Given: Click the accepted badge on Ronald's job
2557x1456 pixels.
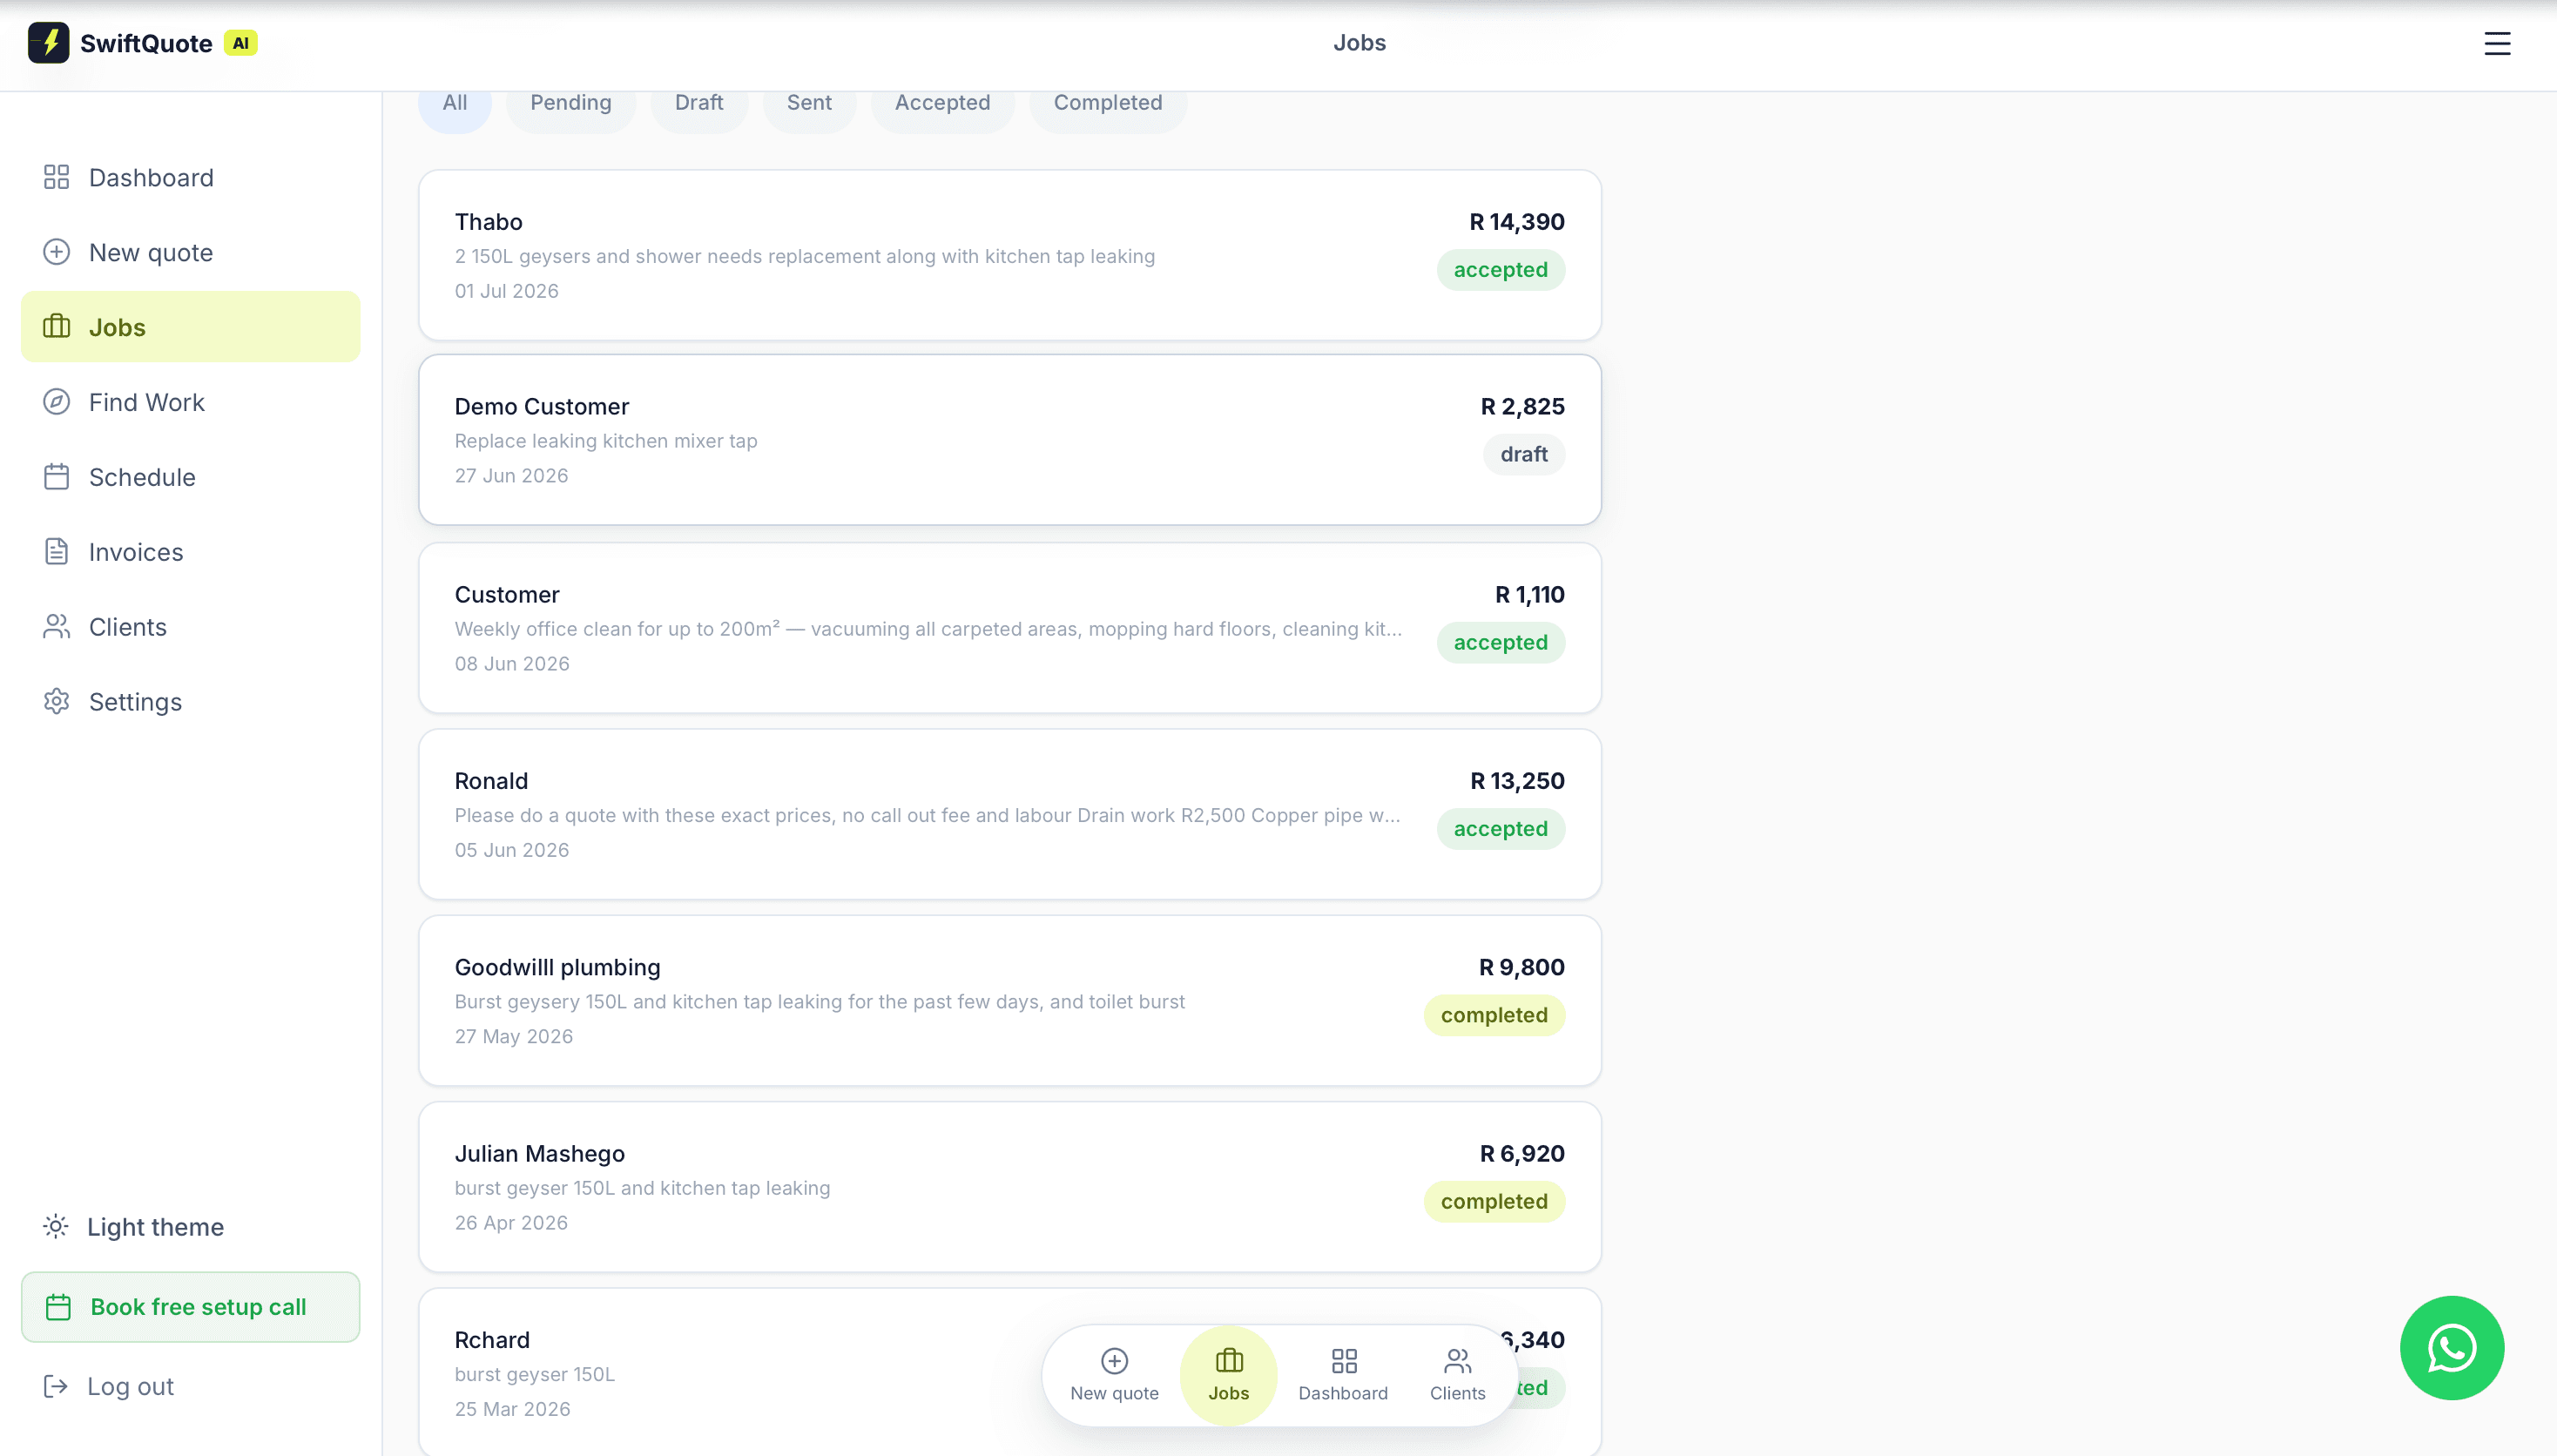Looking at the screenshot, I should (x=1500, y=829).
